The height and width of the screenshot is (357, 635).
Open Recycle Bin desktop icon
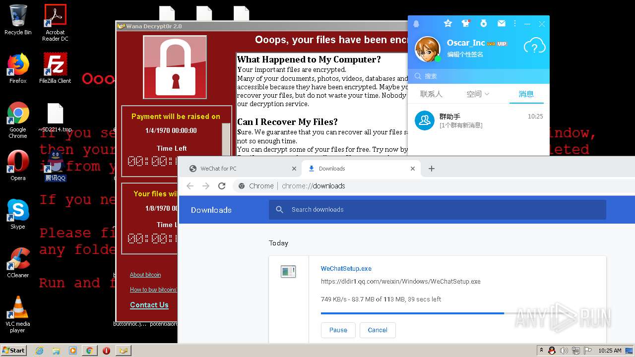pyautogui.click(x=18, y=20)
